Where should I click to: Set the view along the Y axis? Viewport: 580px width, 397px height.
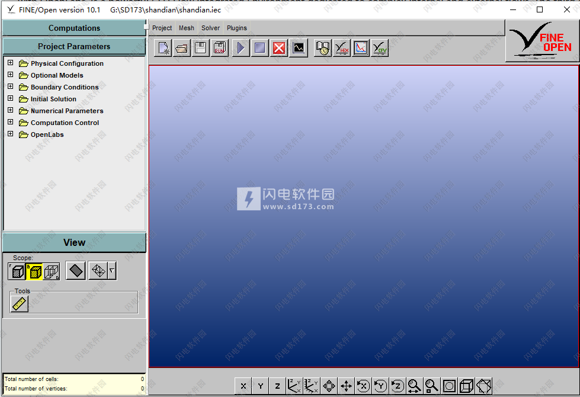pos(261,386)
